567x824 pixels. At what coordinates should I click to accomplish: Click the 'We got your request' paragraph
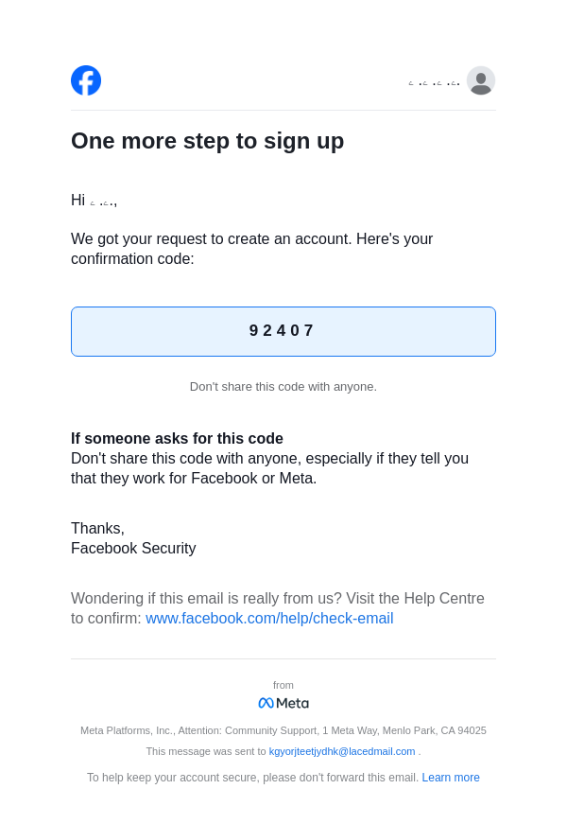point(251,249)
